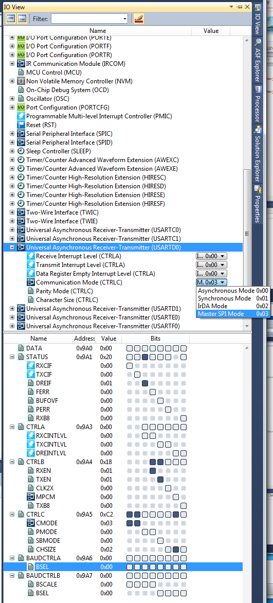This screenshot has height=603, width=273.
Task: Switch to the ASF Explorer side tab
Action: tap(258, 60)
